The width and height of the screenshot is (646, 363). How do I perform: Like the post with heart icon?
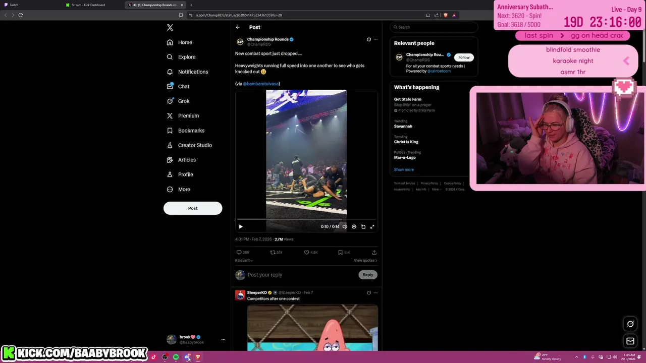pos(306,253)
